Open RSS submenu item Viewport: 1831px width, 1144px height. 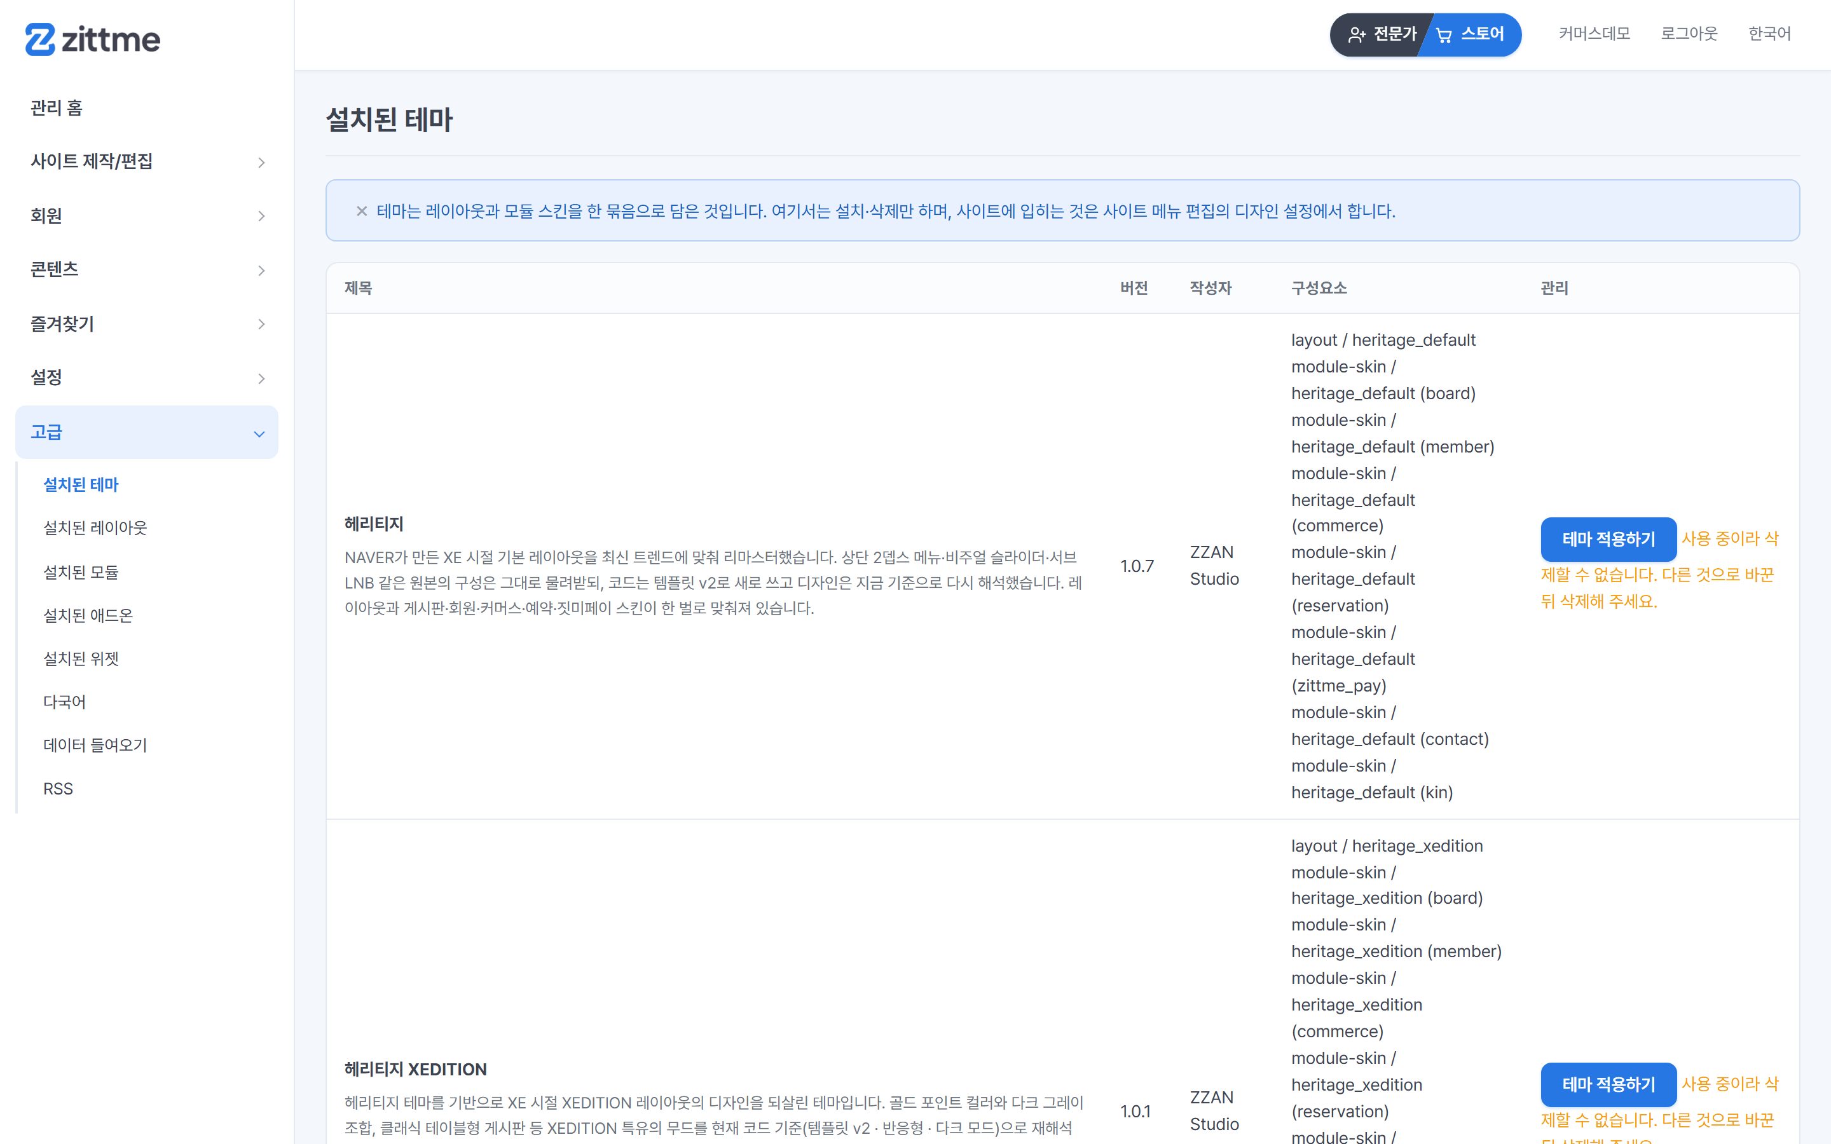coord(58,788)
